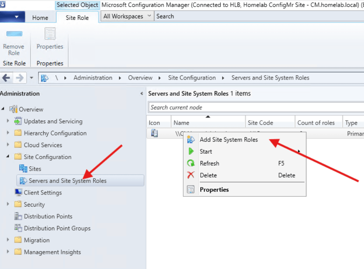Viewport: 364px width, 269px height.
Task: Collapse the Site Configuration folder
Action: tap(8, 157)
